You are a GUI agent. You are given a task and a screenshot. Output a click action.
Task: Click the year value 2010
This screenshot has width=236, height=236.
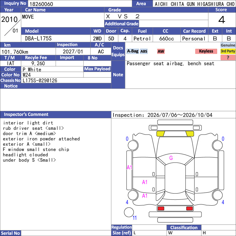point(9,19)
